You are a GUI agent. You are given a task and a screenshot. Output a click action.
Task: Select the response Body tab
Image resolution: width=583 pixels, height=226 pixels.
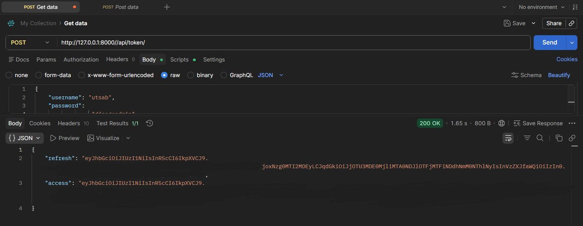click(15, 123)
